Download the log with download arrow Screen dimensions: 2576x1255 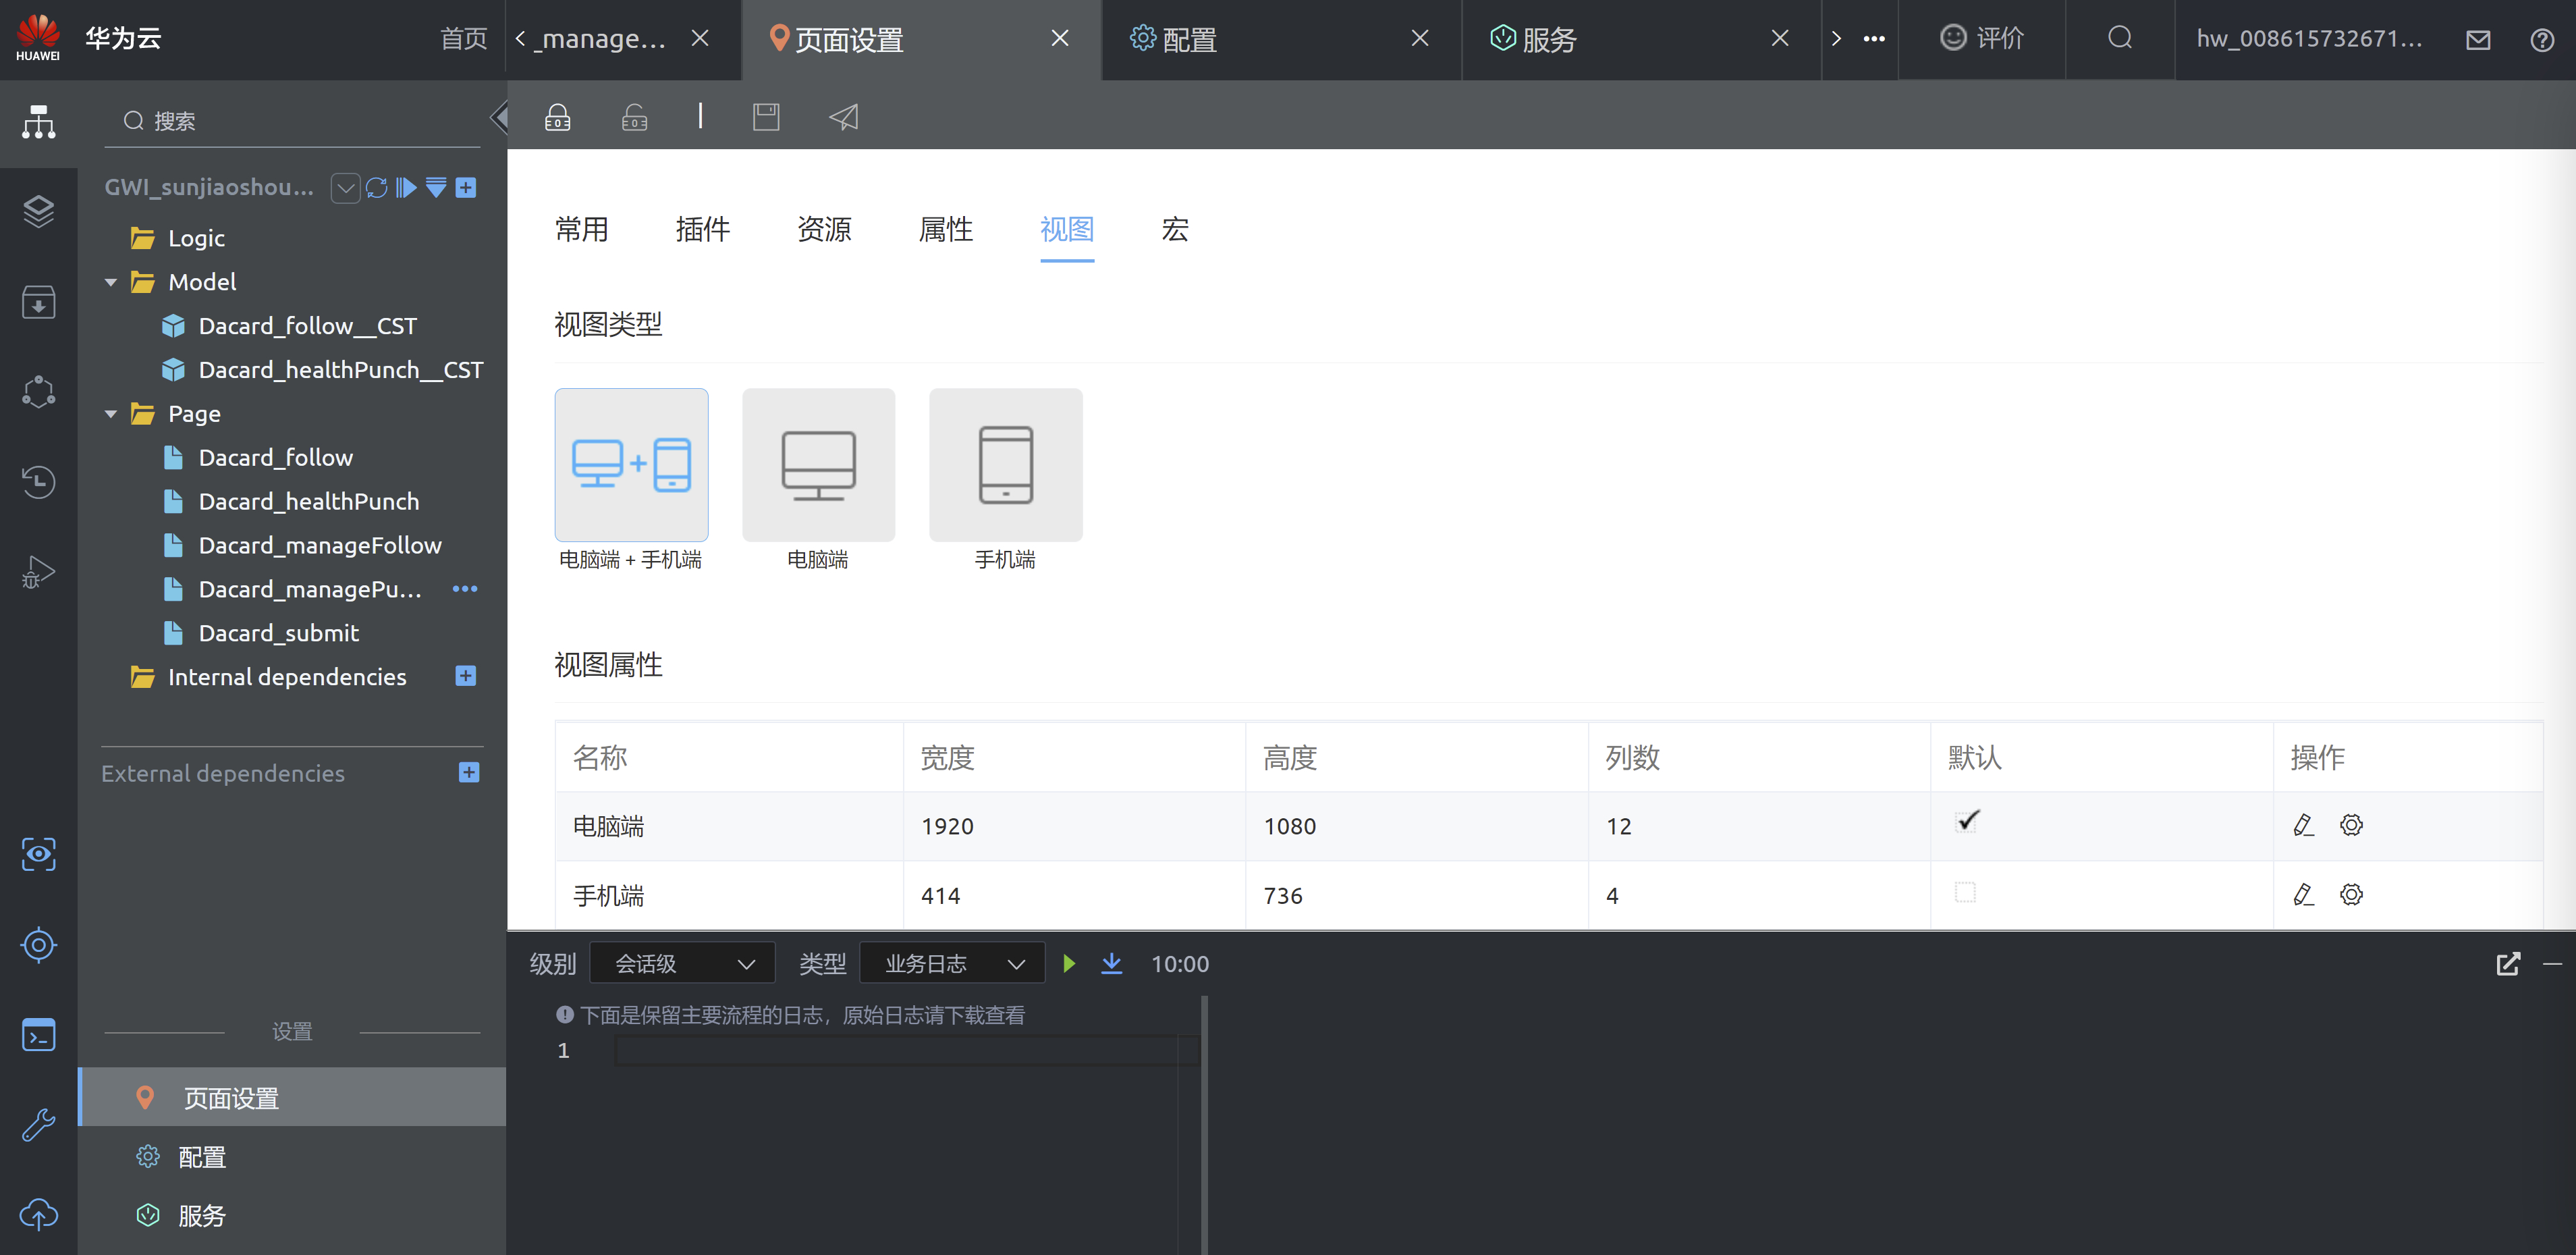click(x=1111, y=963)
